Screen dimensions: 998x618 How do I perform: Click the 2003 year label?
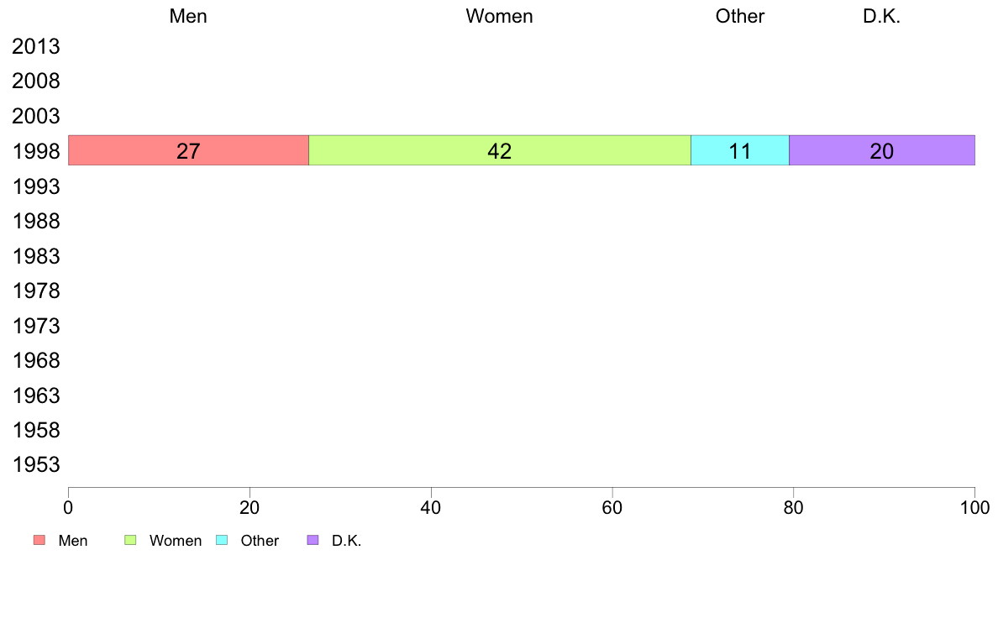[x=36, y=116]
